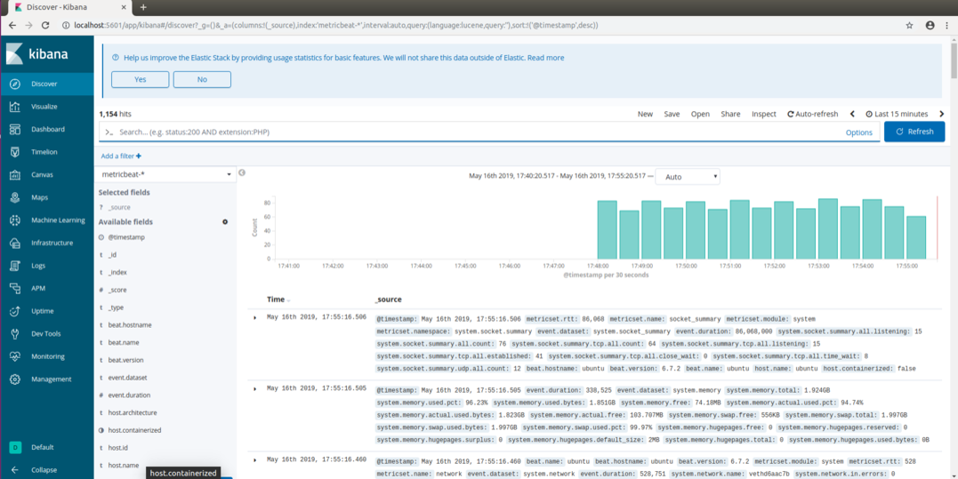Screen dimensions: 958x479
Task: Expand the 17:55:16.506 document row
Action: (255, 318)
